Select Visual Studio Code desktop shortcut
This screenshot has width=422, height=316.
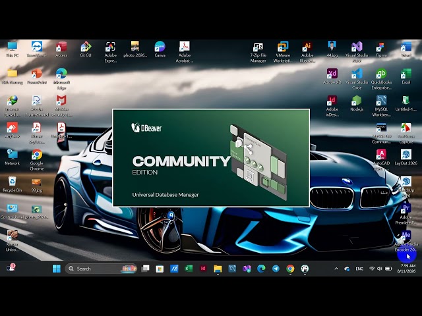[x=357, y=79]
